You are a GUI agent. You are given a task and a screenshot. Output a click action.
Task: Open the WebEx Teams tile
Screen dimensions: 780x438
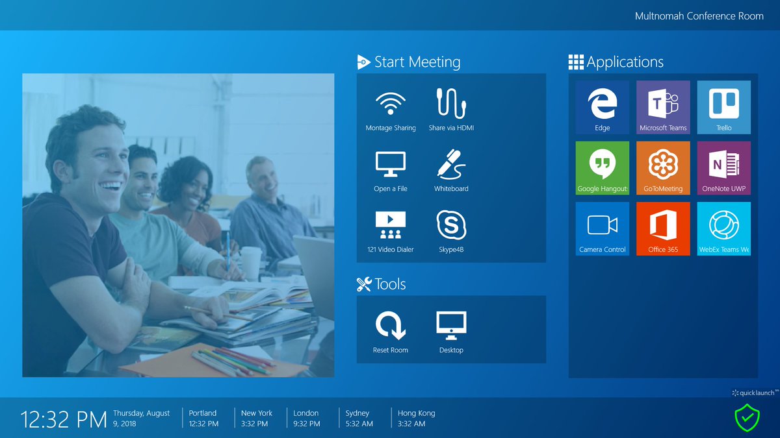pos(724,228)
